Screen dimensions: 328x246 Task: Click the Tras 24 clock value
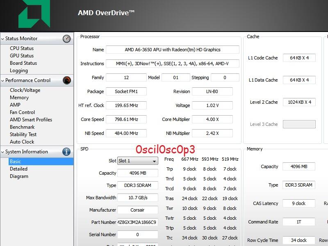(190, 198)
